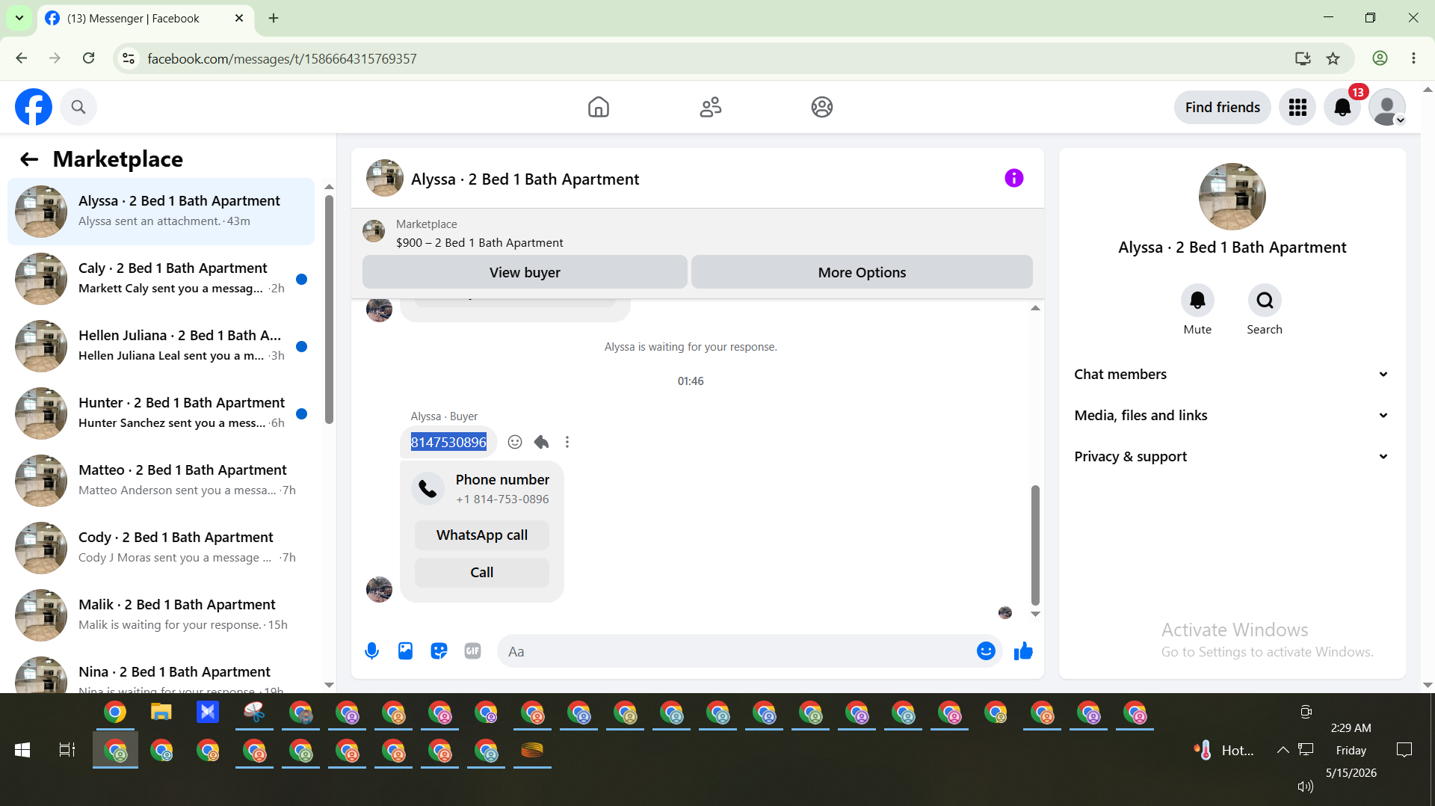This screenshot has height=806, width=1435.
Task: Open a new browser tab
Action: coord(274,18)
